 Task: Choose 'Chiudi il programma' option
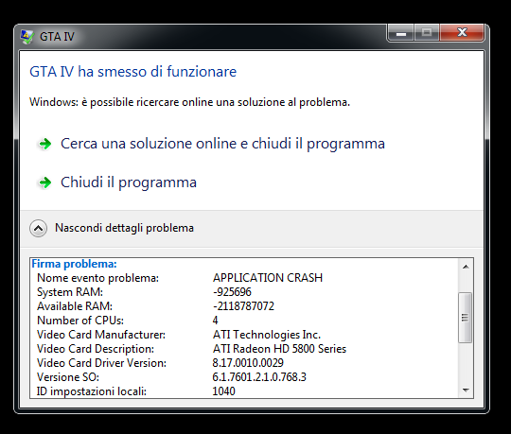129,182
